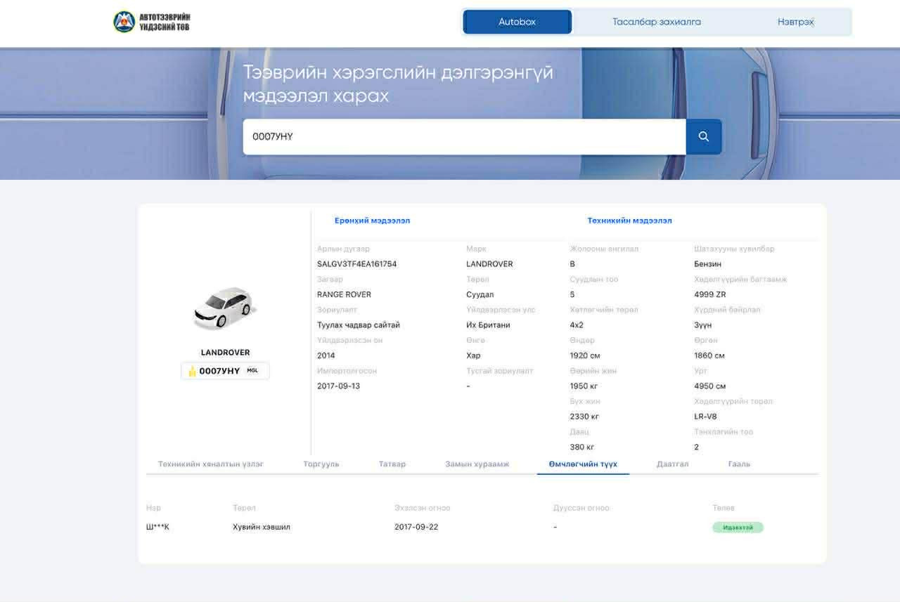The image size is (900, 602).
Task: Switch to the Даатгал tab
Action: [672, 464]
